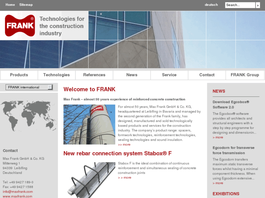
Task: Visit www.maxfrank.com link
Action: point(17,196)
